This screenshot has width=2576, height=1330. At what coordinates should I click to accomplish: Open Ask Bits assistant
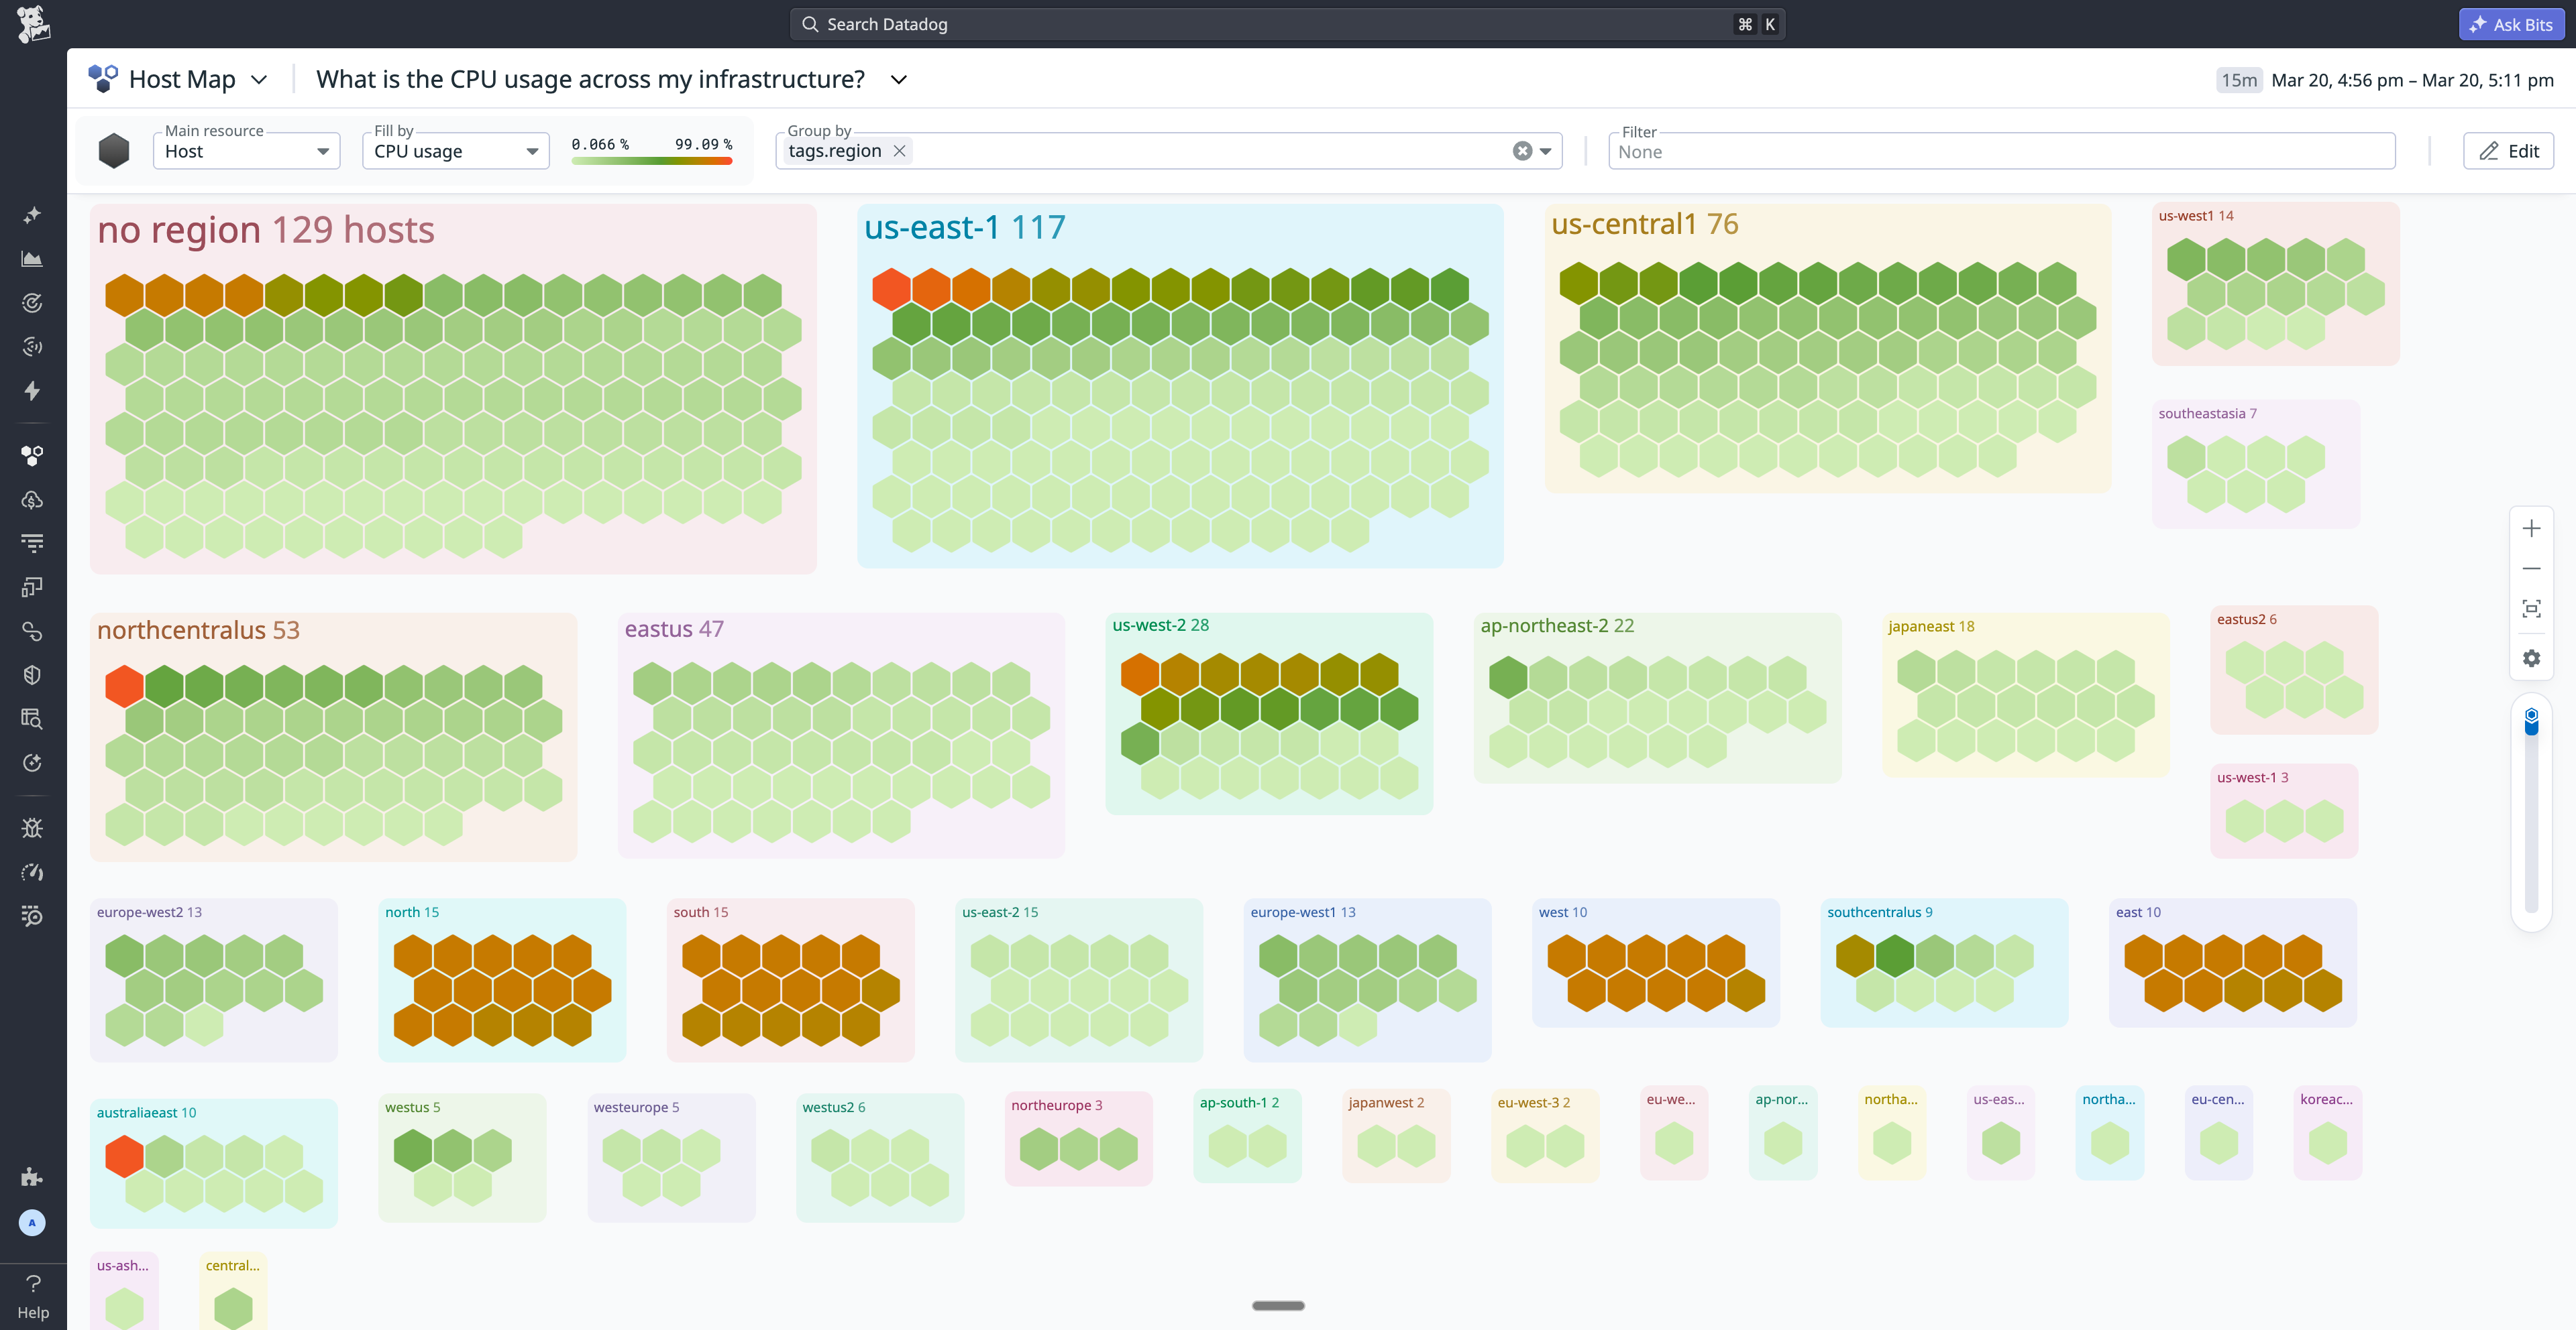click(x=2511, y=23)
